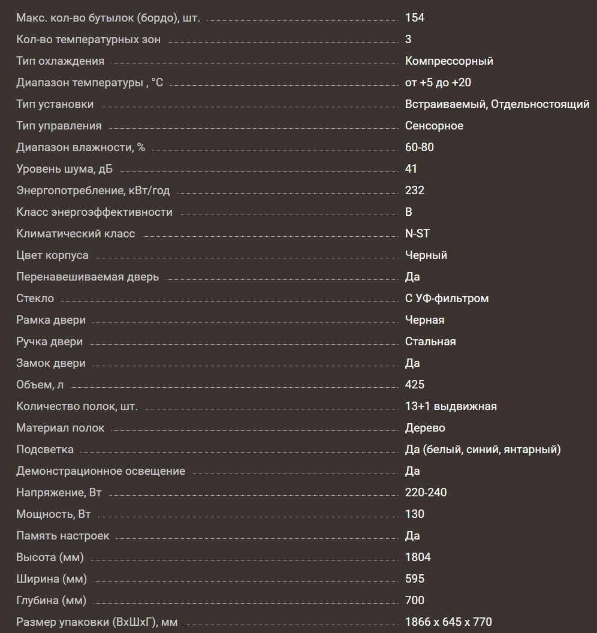Viewport: 597px width, 633px height.
Task: Click the package size '1866 x 645 x 770'
Action: (448, 622)
